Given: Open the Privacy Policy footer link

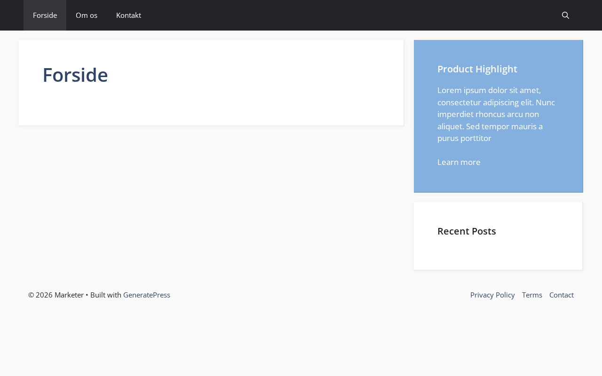Looking at the screenshot, I should 492,295.
